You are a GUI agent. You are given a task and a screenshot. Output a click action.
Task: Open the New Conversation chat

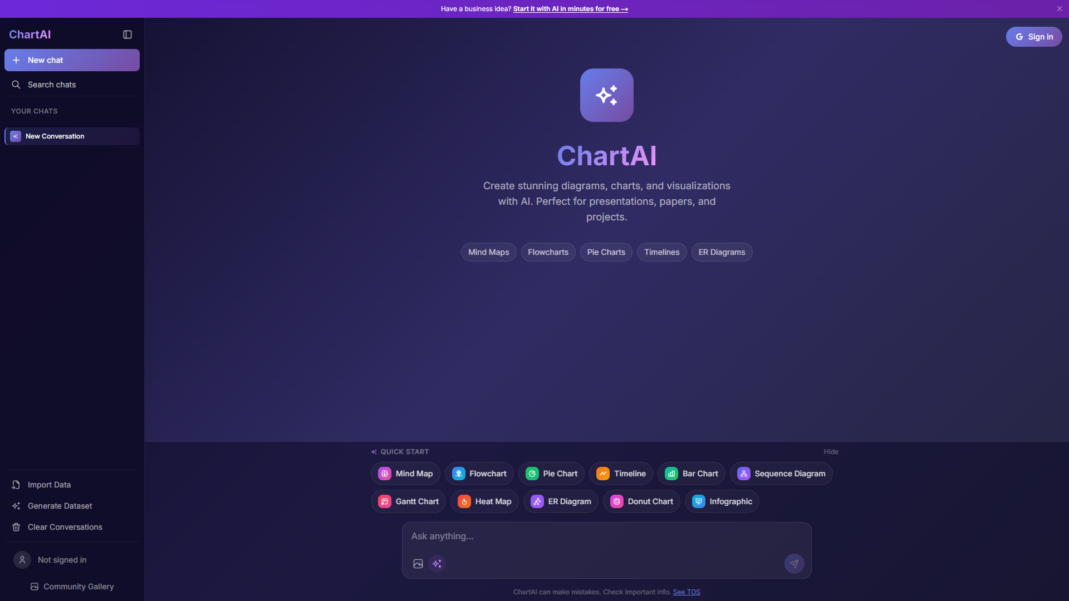click(x=72, y=136)
